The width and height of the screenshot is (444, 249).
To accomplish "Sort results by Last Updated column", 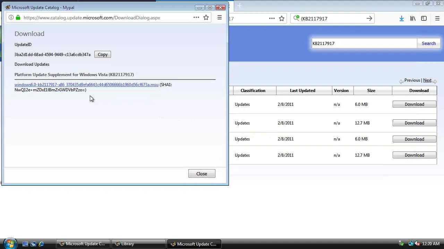I will [302, 91].
